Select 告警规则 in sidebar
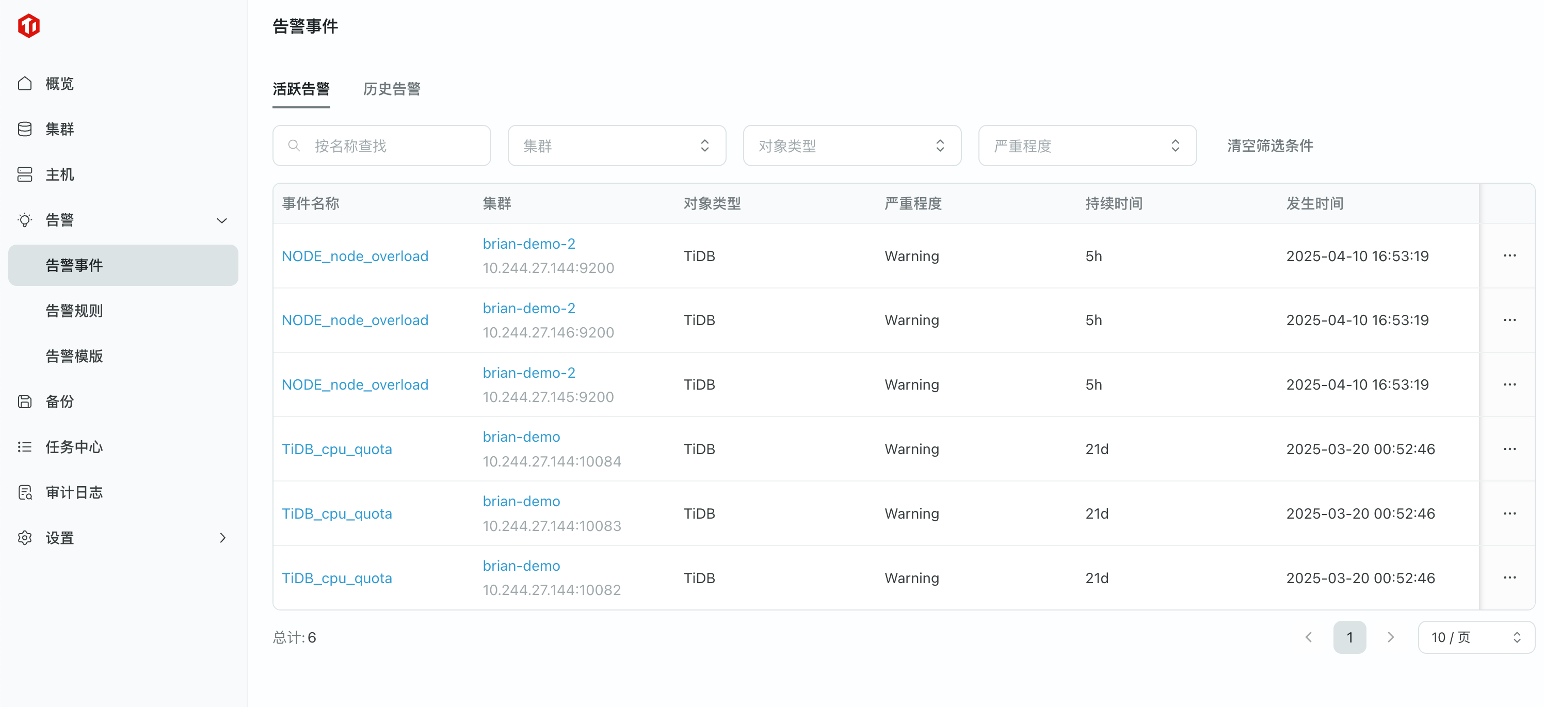This screenshot has width=1544, height=707. [x=74, y=311]
